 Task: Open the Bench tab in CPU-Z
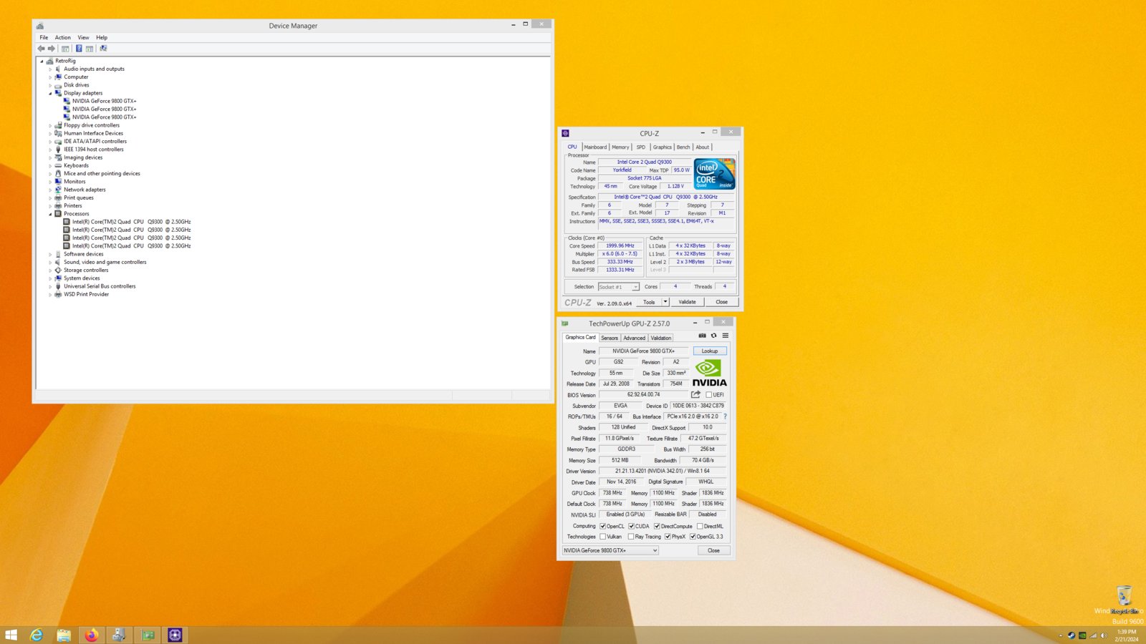coord(683,147)
